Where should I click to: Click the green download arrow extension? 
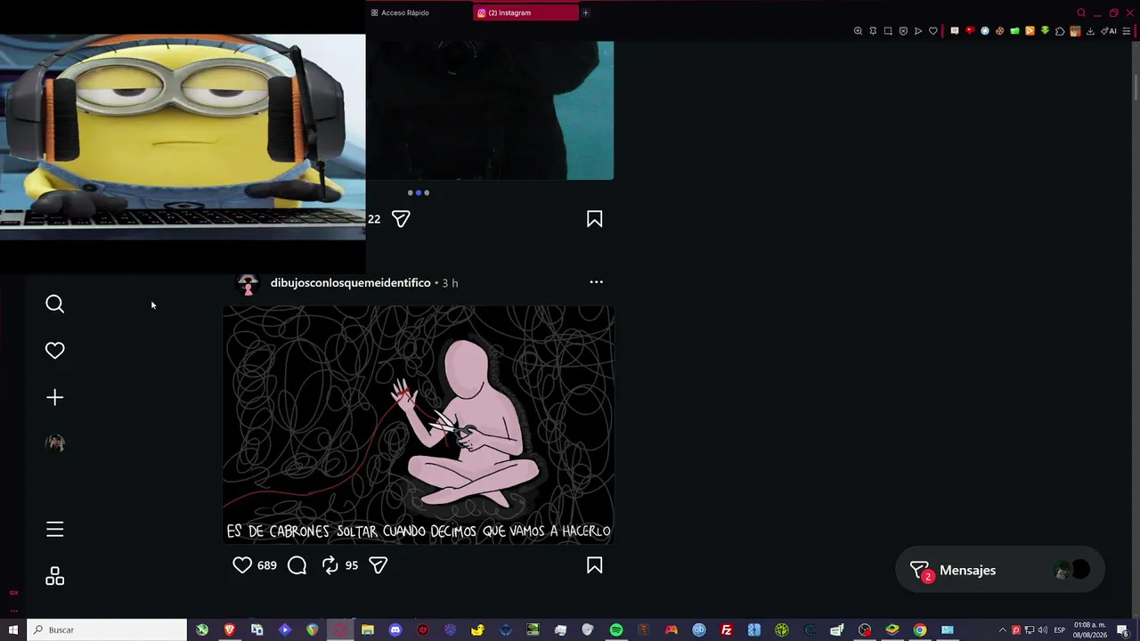point(1045,31)
